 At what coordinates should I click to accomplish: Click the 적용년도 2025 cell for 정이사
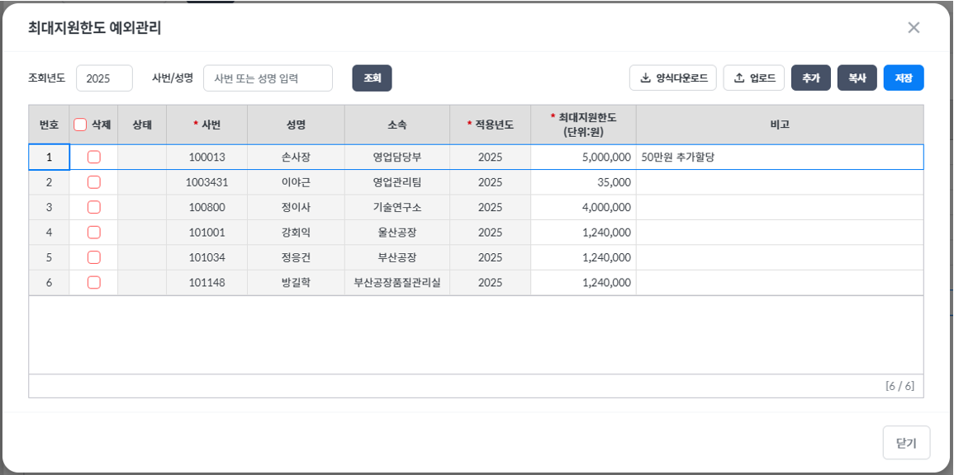[491, 207]
